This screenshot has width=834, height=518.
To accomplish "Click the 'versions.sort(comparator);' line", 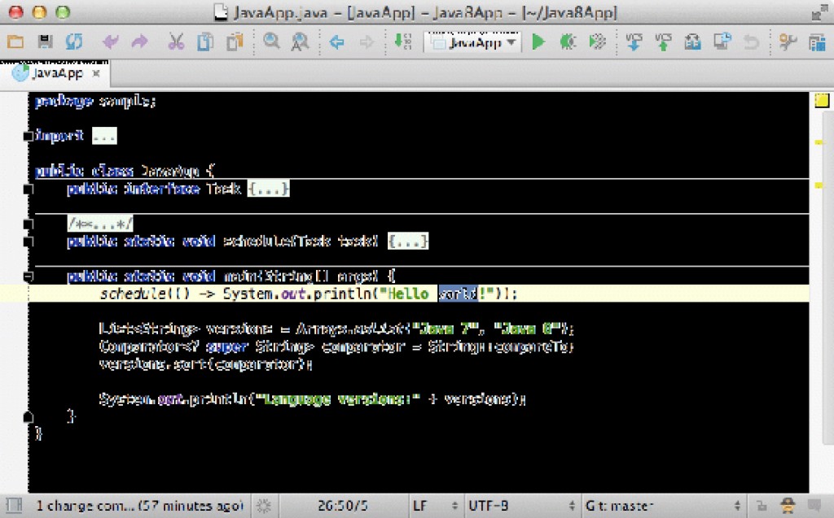I will tap(205, 364).
